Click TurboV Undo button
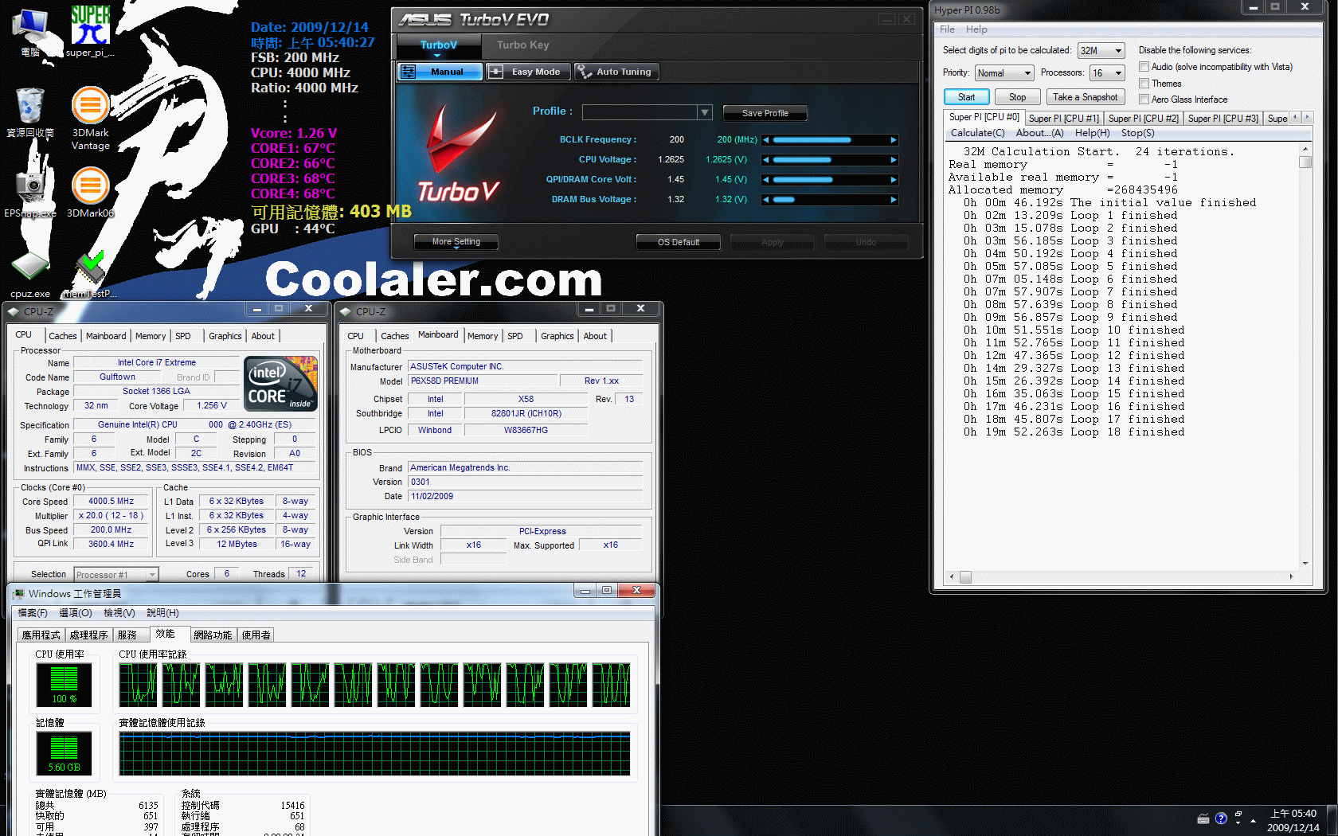This screenshot has width=1338, height=836. 866,242
